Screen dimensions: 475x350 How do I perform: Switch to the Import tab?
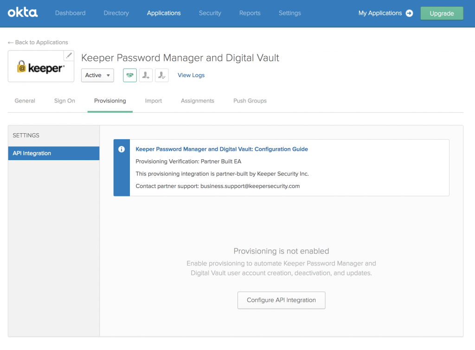tap(153, 101)
